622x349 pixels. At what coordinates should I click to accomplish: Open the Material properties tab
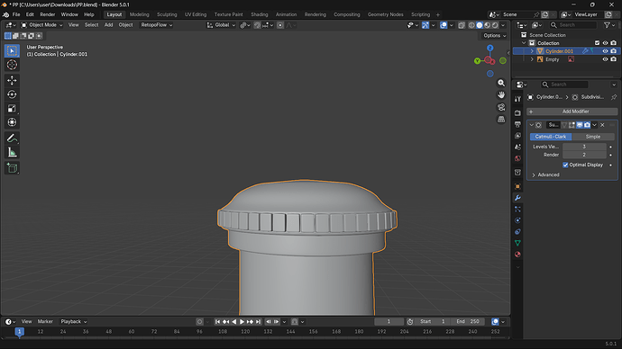tap(517, 255)
